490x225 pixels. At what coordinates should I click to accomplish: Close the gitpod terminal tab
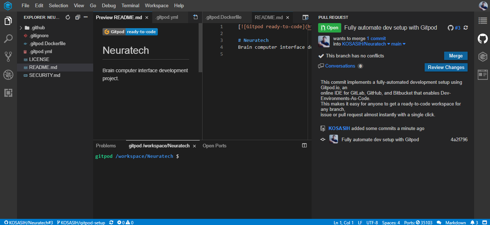[x=194, y=146]
